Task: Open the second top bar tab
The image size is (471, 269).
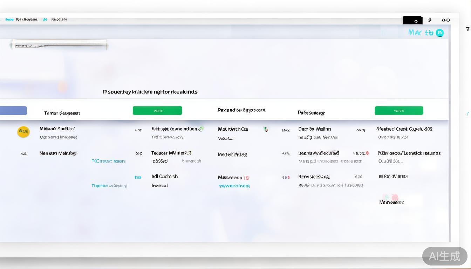Action: 59,20
